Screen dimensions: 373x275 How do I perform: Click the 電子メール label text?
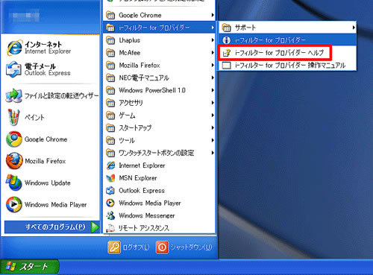point(40,66)
